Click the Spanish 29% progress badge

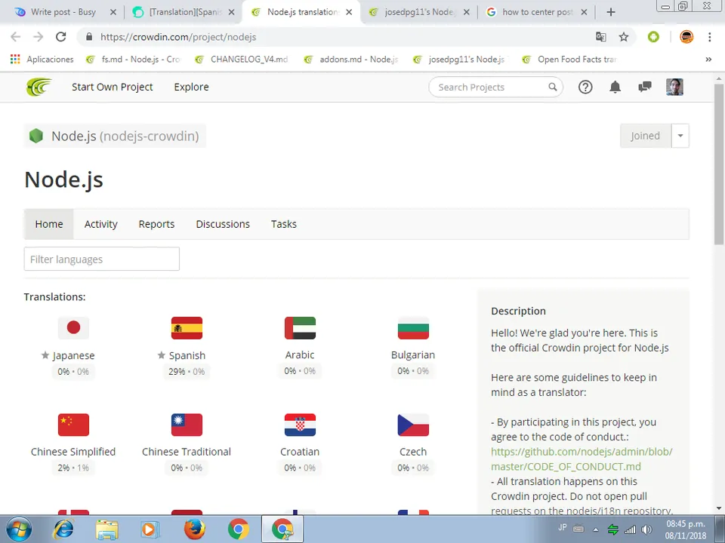[187, 372]
